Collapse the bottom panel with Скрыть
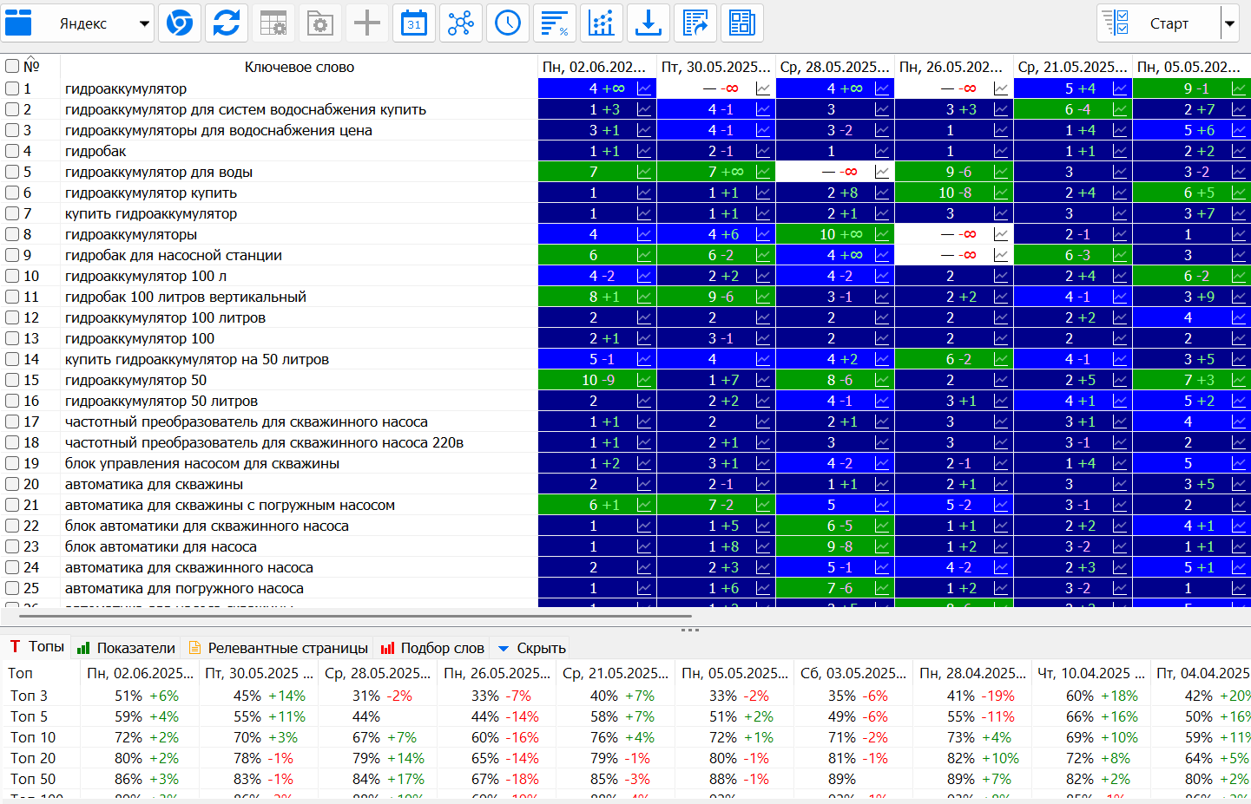 coord(531,648)
